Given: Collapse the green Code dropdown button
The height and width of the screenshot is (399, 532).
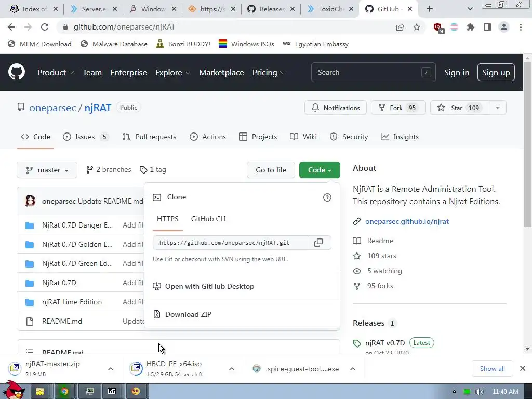Looking at the screenshot, I should coord(320,170).
